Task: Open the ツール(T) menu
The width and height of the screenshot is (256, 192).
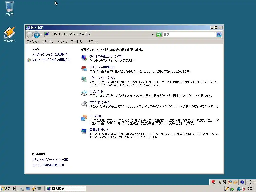Action: (77, 41)
